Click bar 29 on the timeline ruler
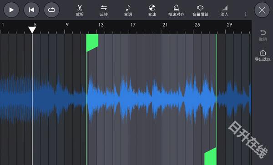This screenshot has width=273, height=165. click(x=229, y=25)
